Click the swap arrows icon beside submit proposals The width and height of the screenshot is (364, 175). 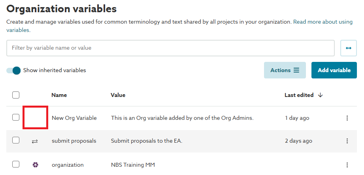point(35,141)
